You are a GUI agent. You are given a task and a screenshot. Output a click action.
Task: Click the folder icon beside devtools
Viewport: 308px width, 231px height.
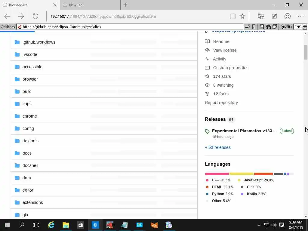coord(17,141)
